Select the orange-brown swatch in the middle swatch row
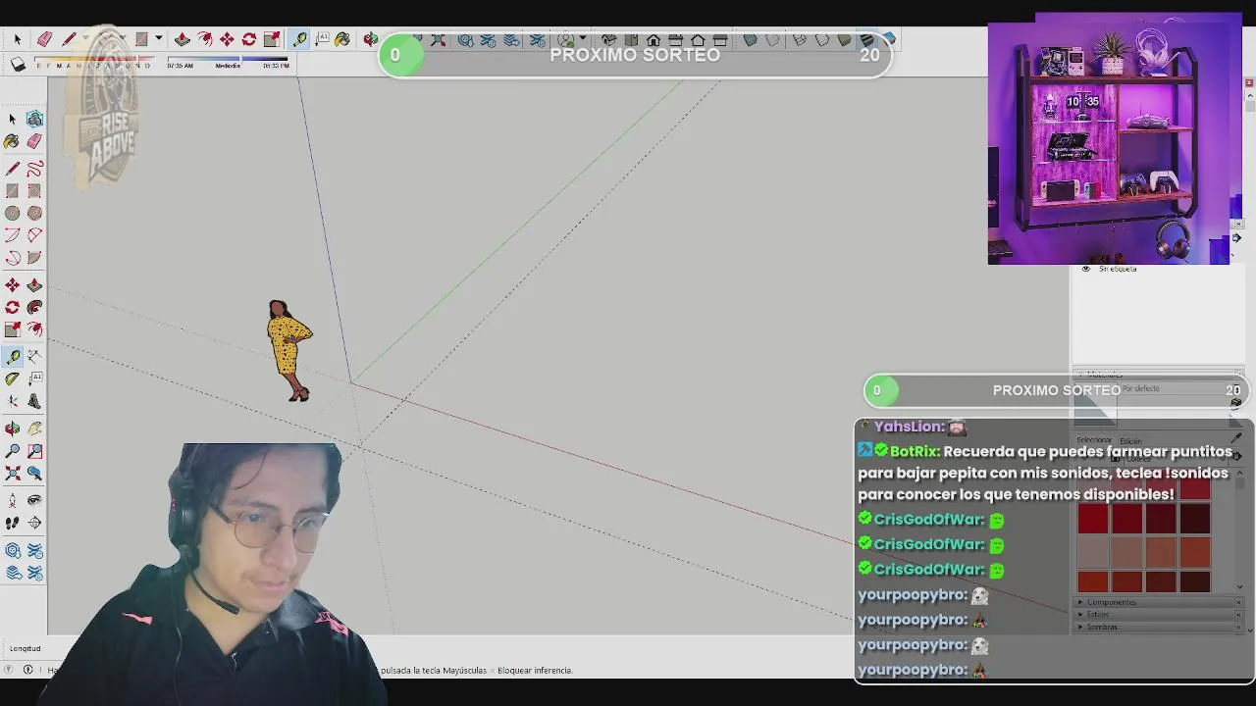This screenshot has height=706, width=1256. click(x=1194, y=553)
